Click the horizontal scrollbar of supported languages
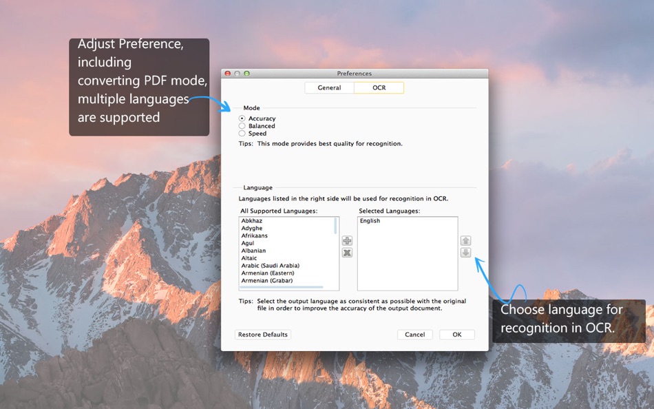654x409 pixels. [282, 287]
